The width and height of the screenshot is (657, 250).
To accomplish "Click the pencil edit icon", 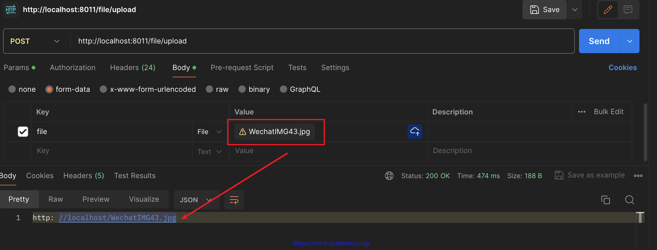I will pos(608,10).
